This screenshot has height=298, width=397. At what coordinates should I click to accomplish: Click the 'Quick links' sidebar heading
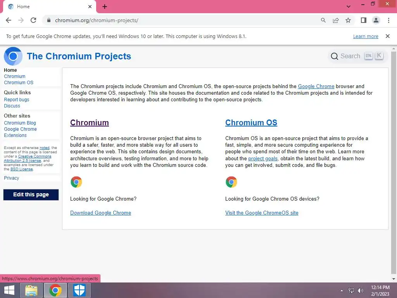coord(17,92)
